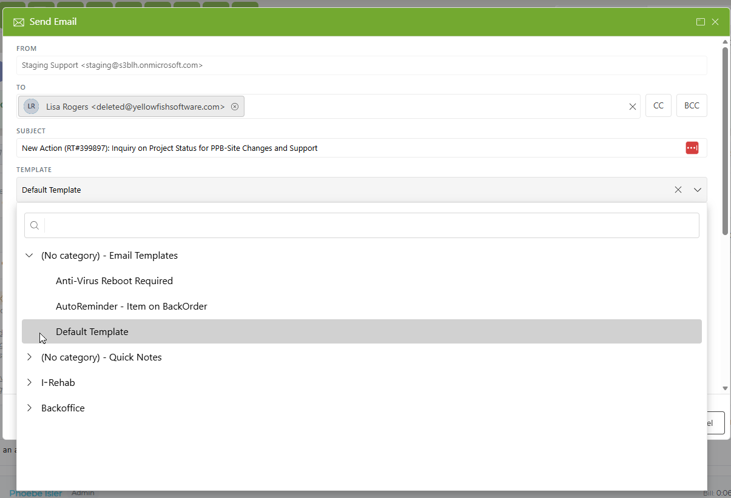Collapse the Email Templates category
The image size is (731, 498).
29,256
